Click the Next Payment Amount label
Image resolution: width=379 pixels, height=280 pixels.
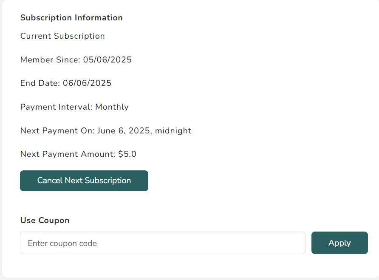tap(68, 154)
